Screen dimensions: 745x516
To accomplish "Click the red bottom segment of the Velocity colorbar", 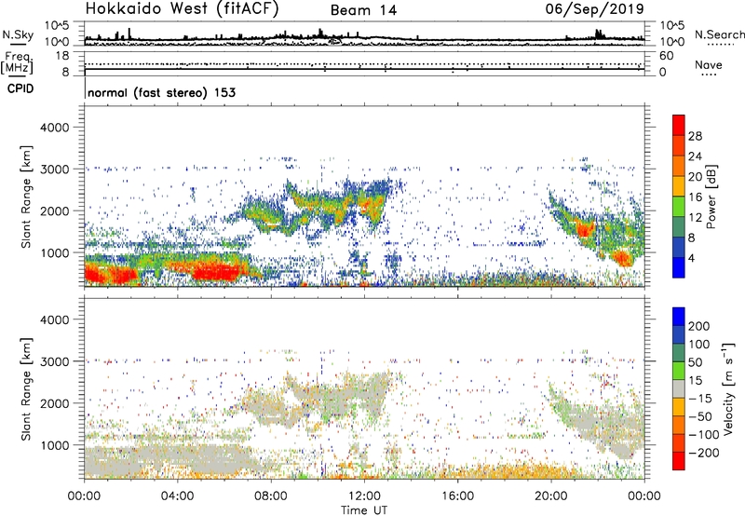I will click(x=679, y=461).
